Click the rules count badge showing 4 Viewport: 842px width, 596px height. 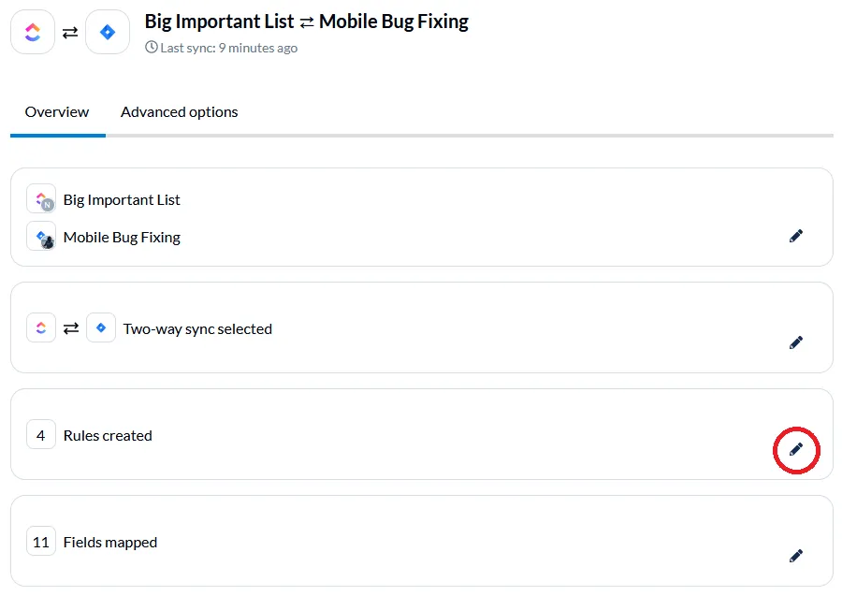[41, 435]
